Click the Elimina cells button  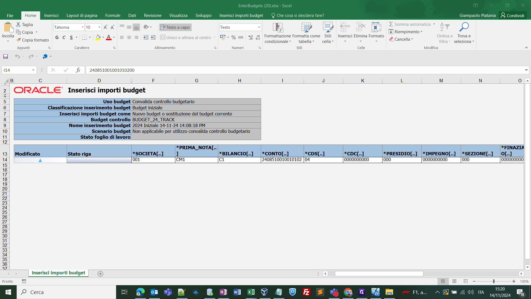(360, 33)
